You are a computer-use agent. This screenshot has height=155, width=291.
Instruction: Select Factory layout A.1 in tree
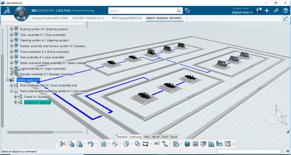pyautogui.click(x=28, y=80)
